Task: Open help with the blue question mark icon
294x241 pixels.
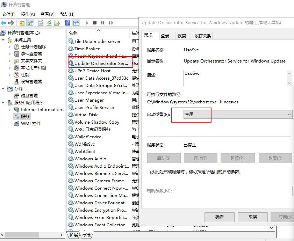Action: point(68,23)
